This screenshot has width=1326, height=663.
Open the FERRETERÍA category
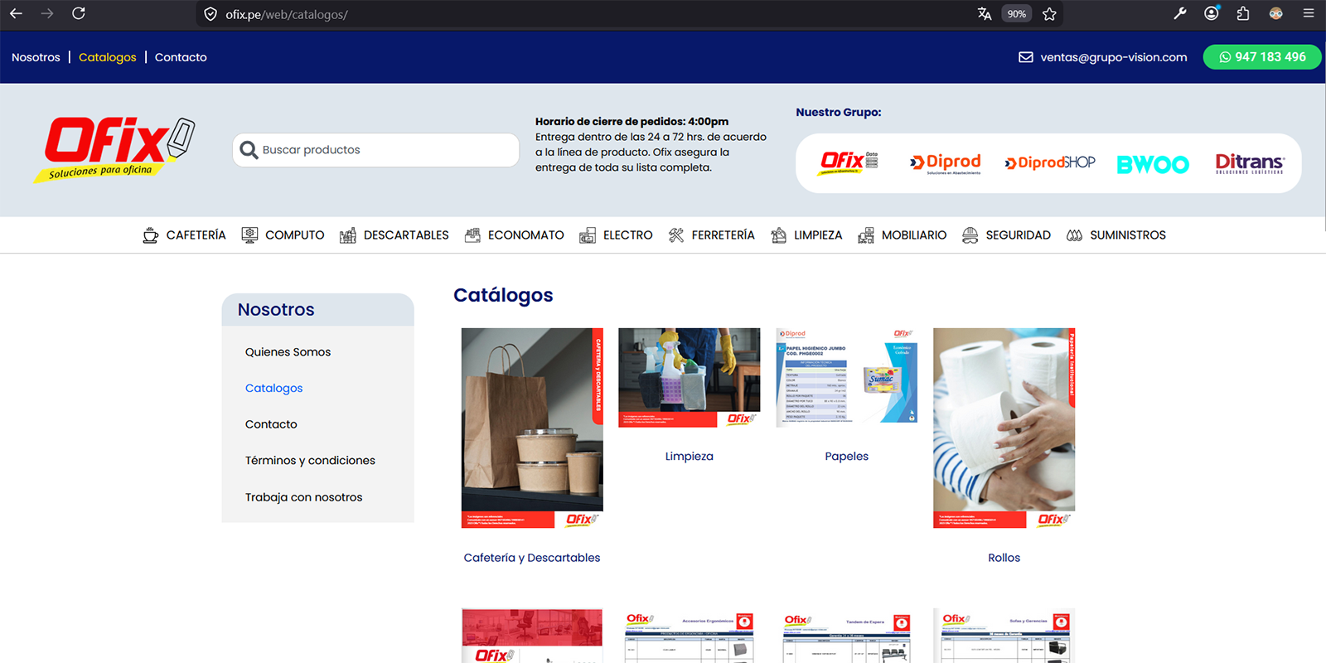tap(723, 235)
